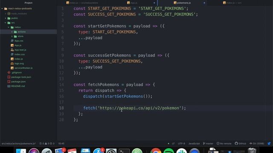This screenshot has width=273, height=153.
Task: Switch to the App.js tab
Action: [132, 3]
